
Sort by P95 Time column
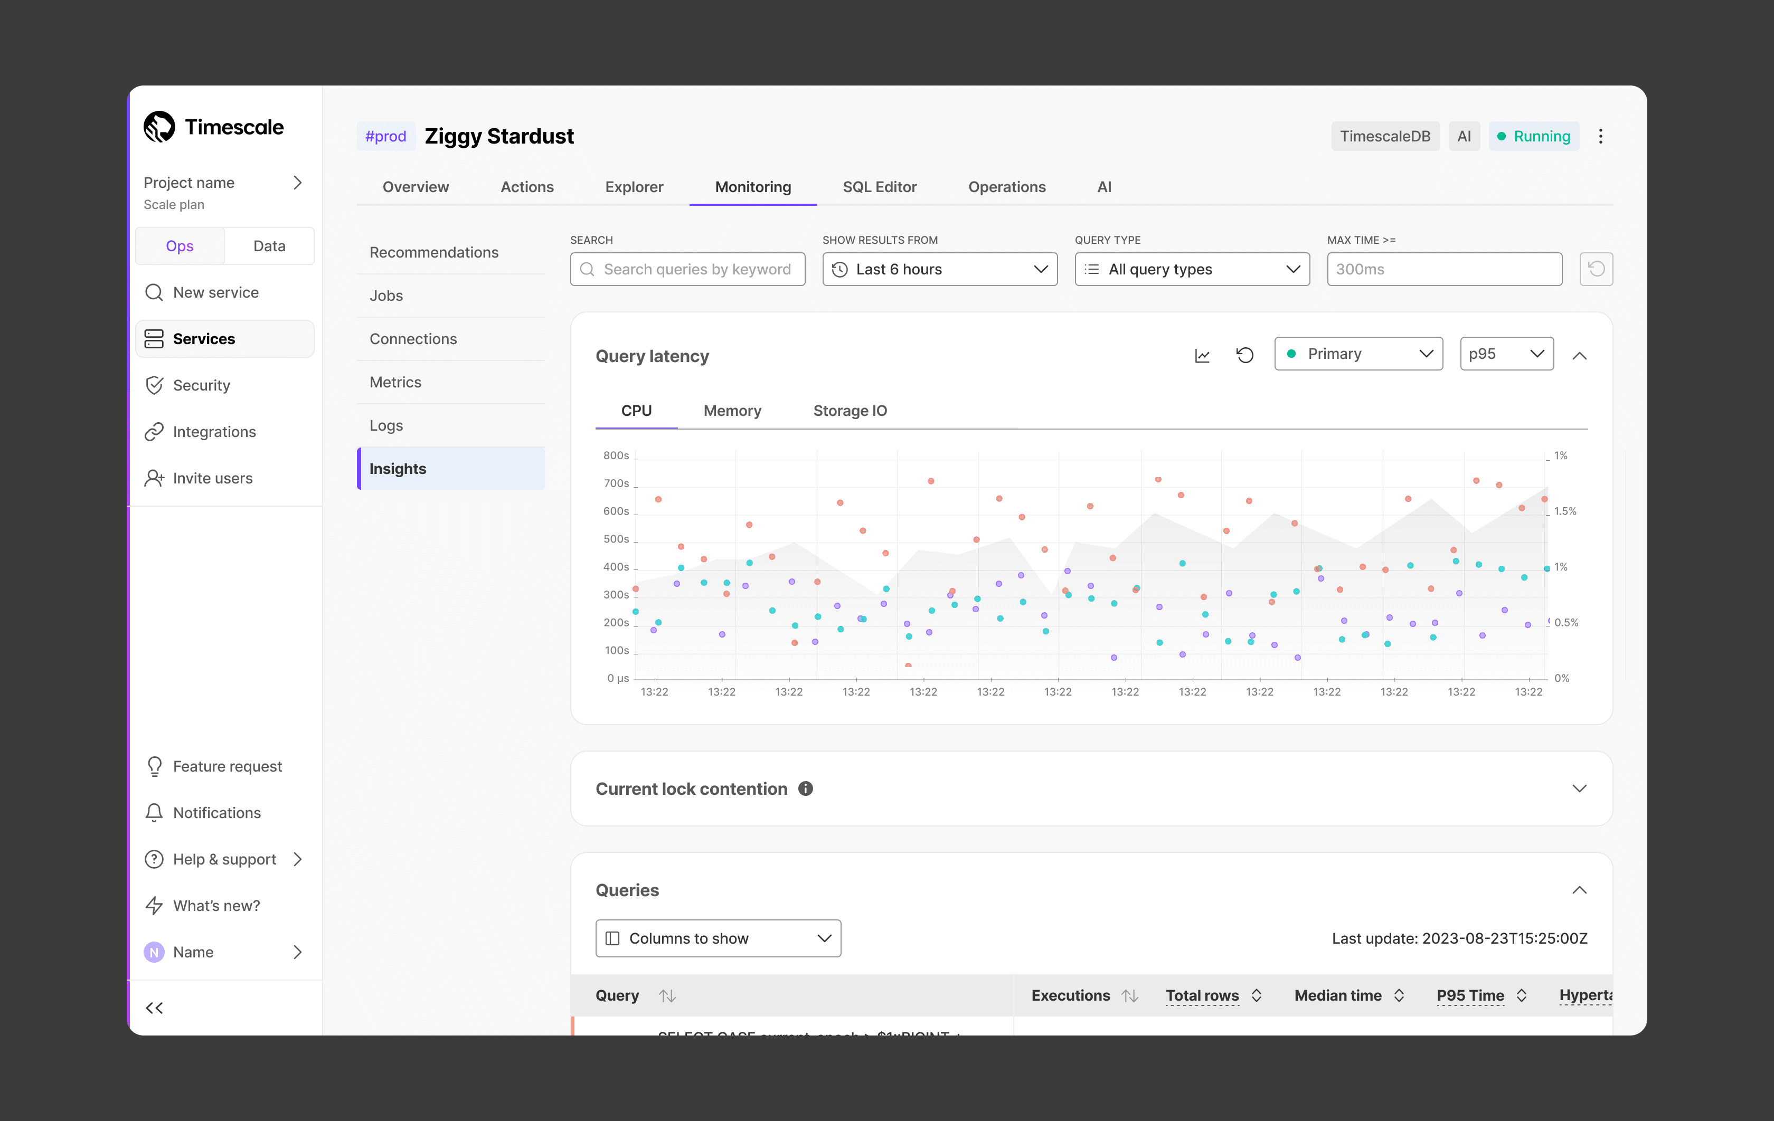tap(1521, 996)
